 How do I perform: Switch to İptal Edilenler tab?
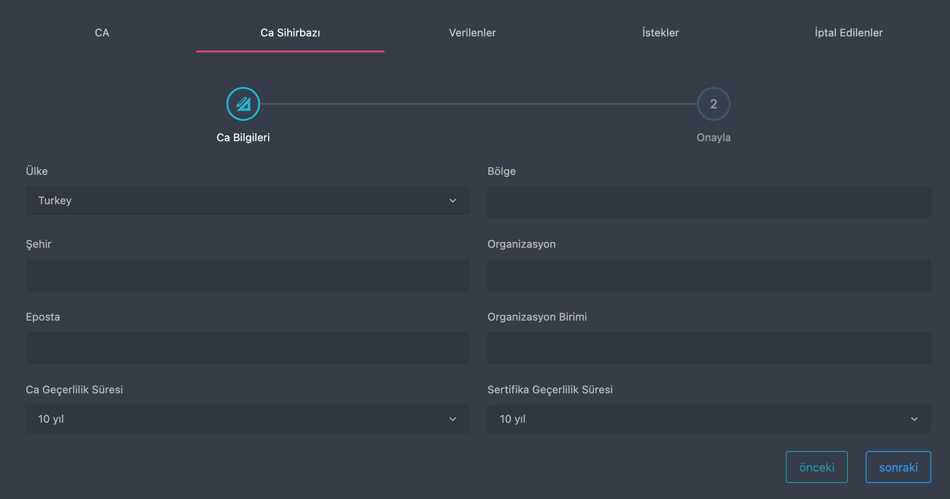[848, 33]
